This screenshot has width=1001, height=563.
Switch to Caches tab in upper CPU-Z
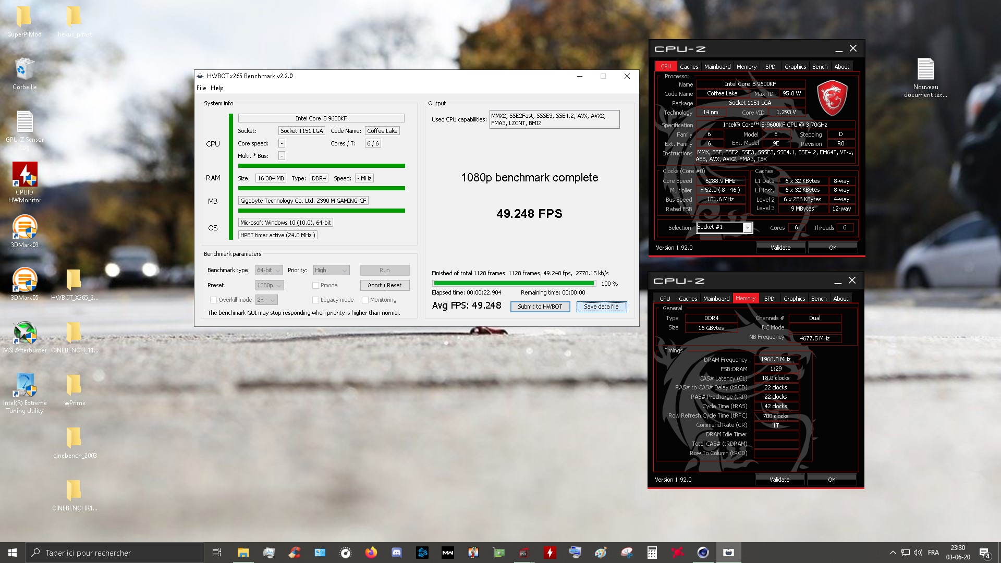tap(689, 67)
